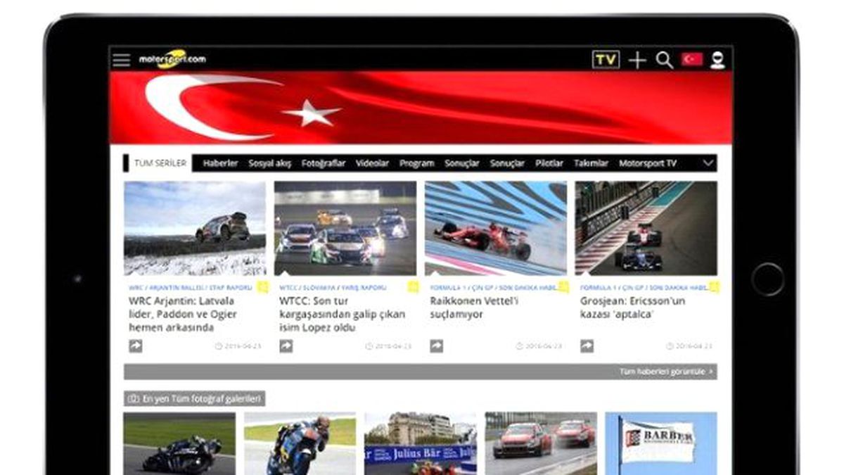Open the red Ferrari F1 thumbnail
This screenshot has height=475, width=844.
(x=496, y=228)
